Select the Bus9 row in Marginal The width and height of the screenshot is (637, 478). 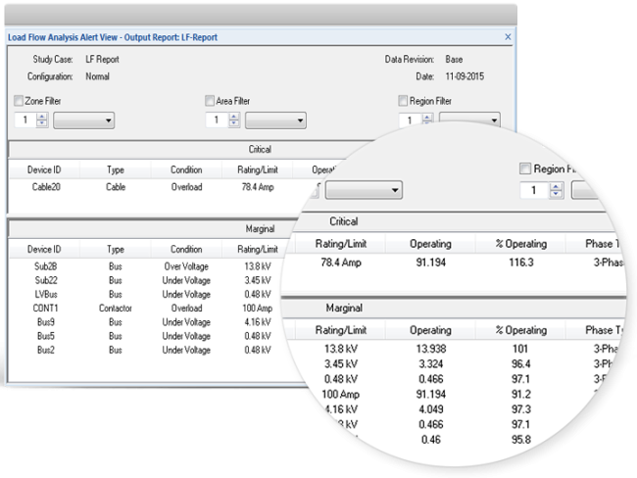point(44,321)
